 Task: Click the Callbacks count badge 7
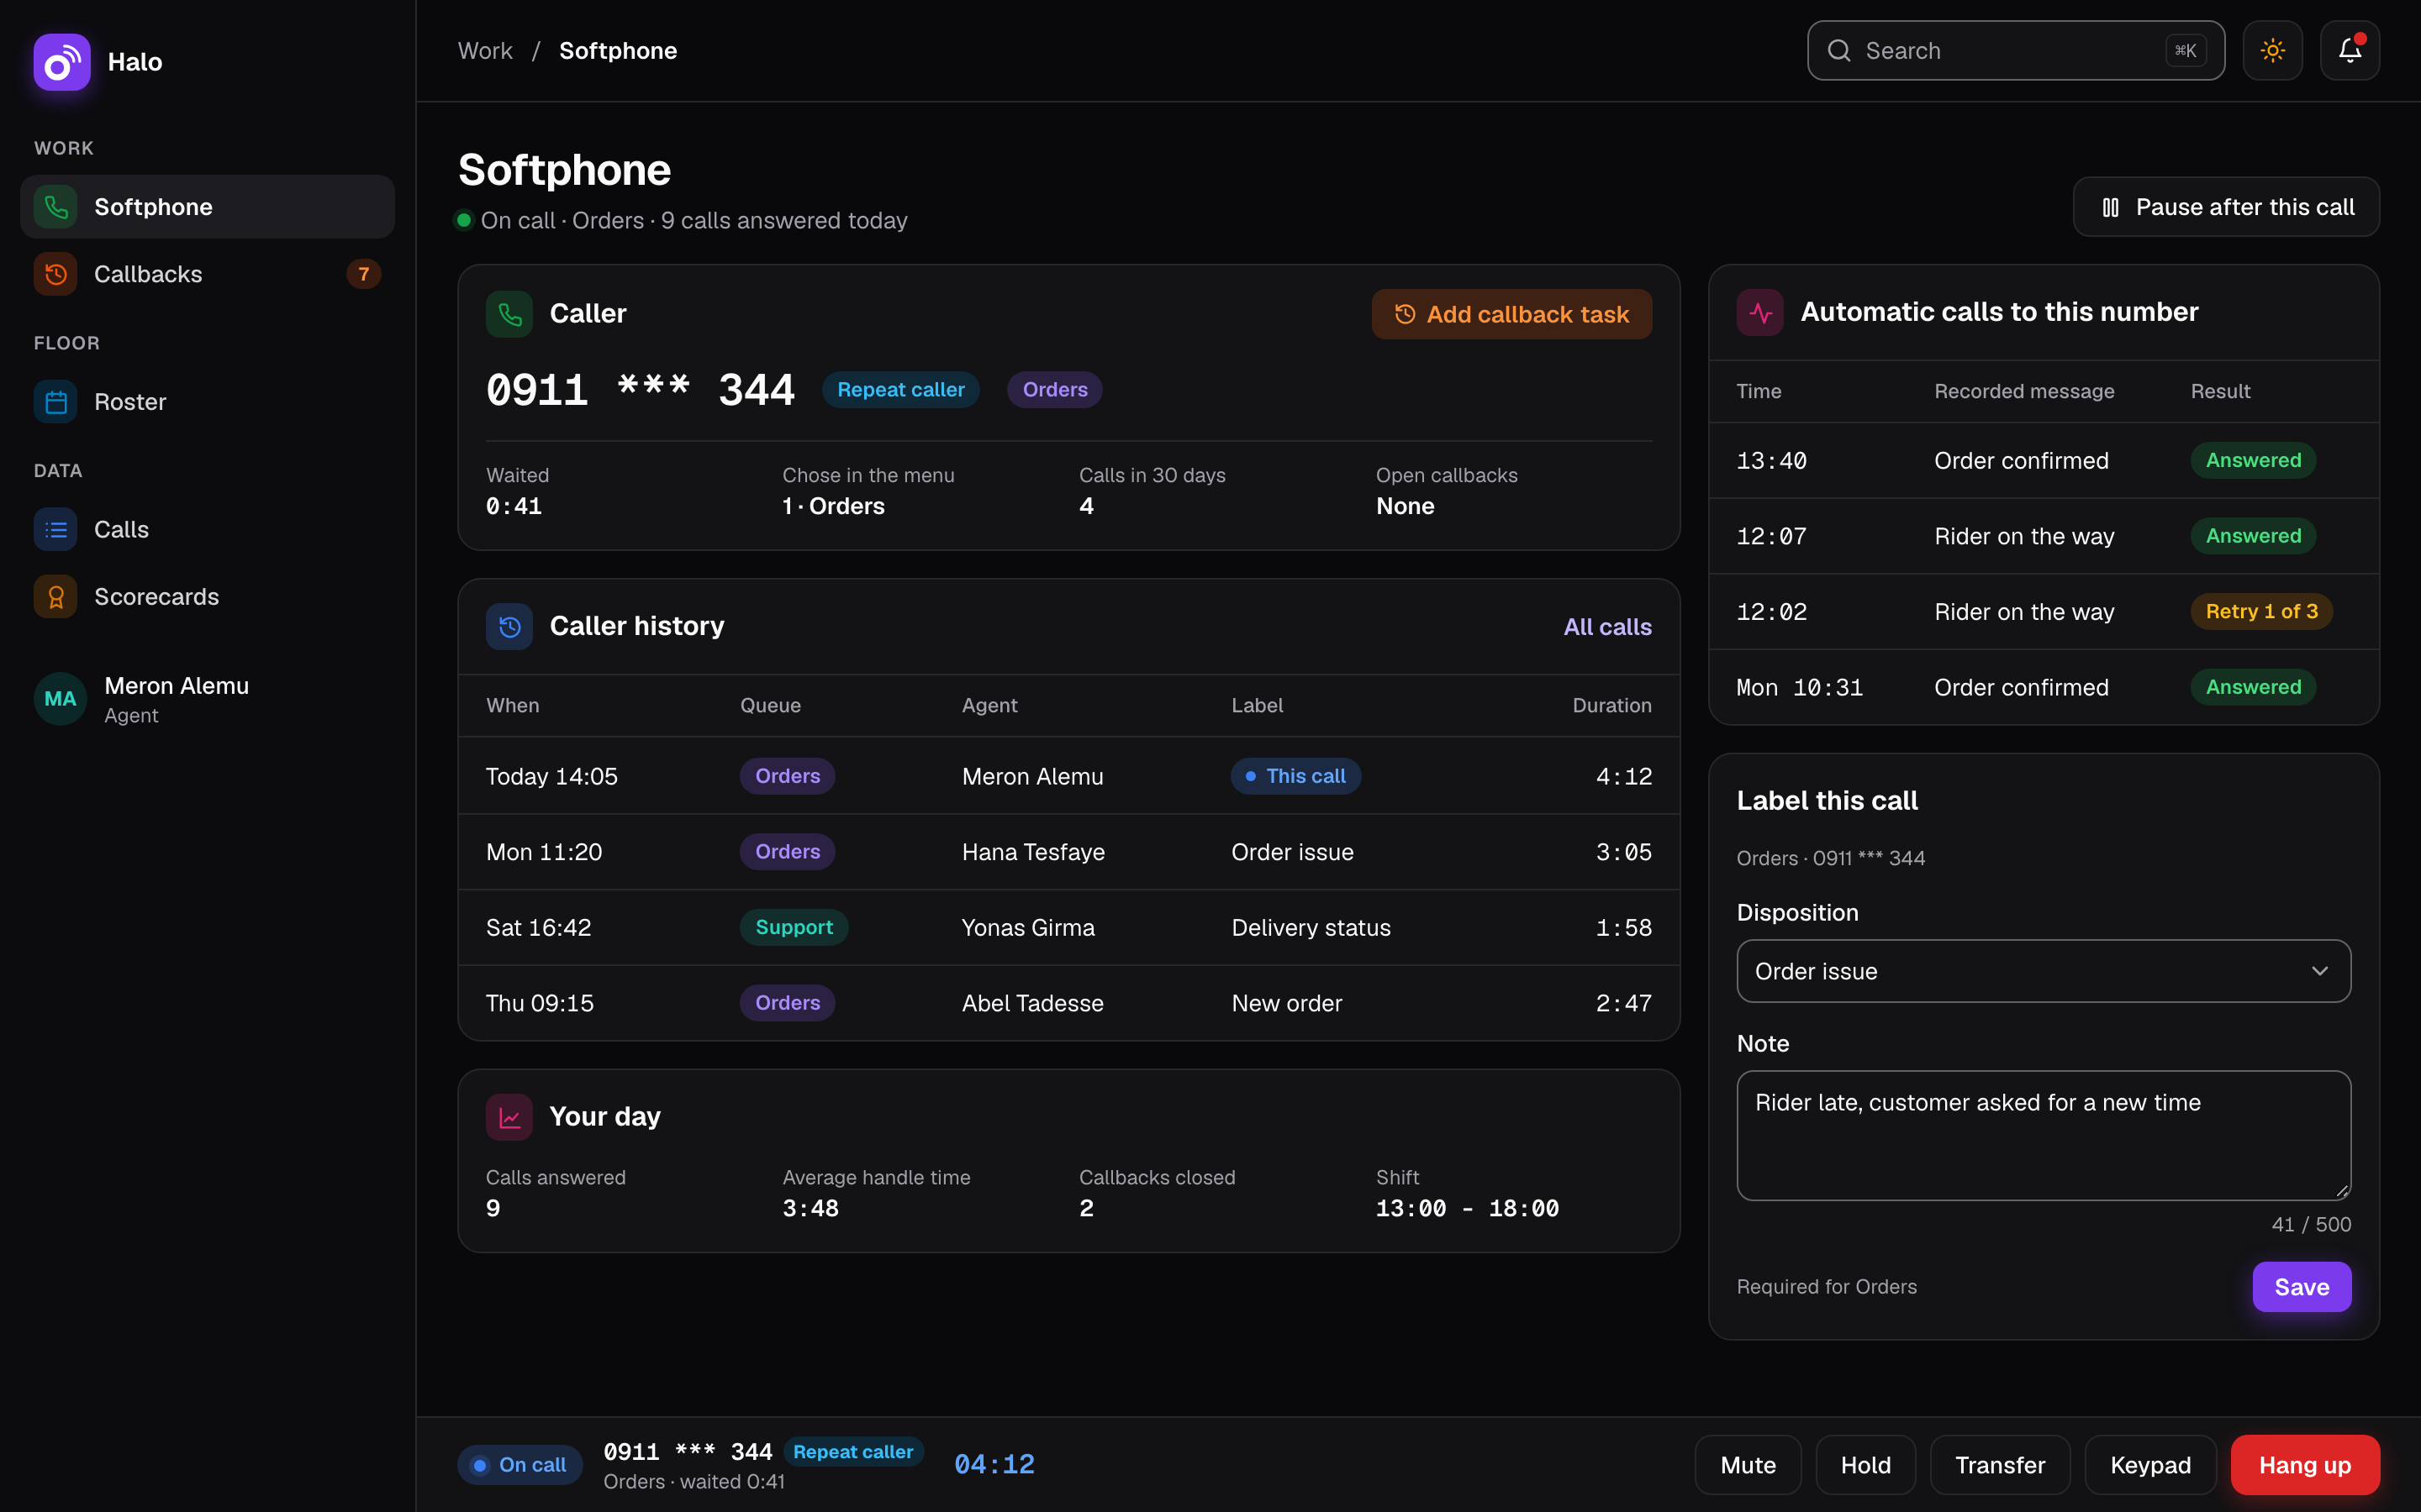[x=364, y=274]
